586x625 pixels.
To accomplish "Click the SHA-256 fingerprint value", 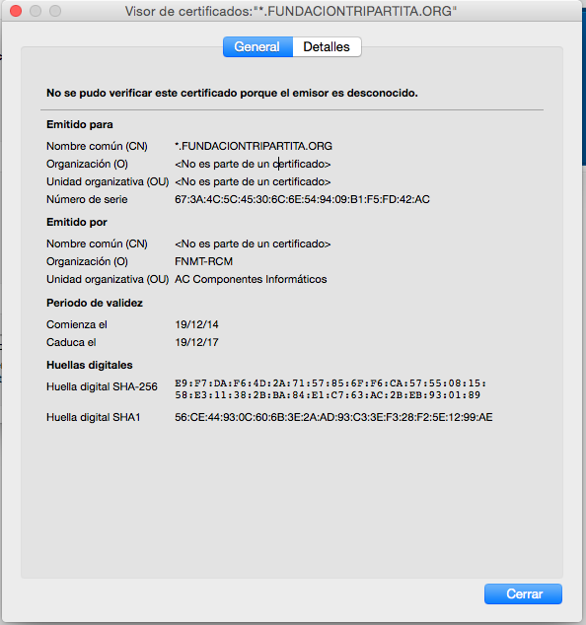I will coord(330,389).
